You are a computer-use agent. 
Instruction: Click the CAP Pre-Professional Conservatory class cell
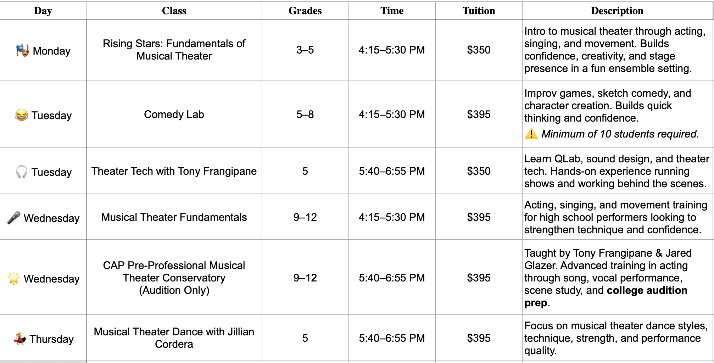click(x=174, y=278)
